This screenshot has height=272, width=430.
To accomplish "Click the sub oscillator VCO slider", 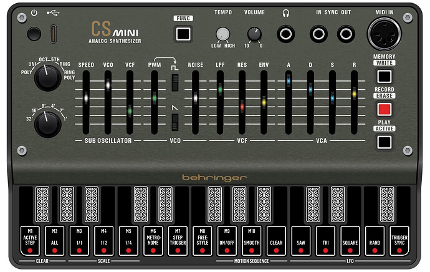I will point(108,85).
